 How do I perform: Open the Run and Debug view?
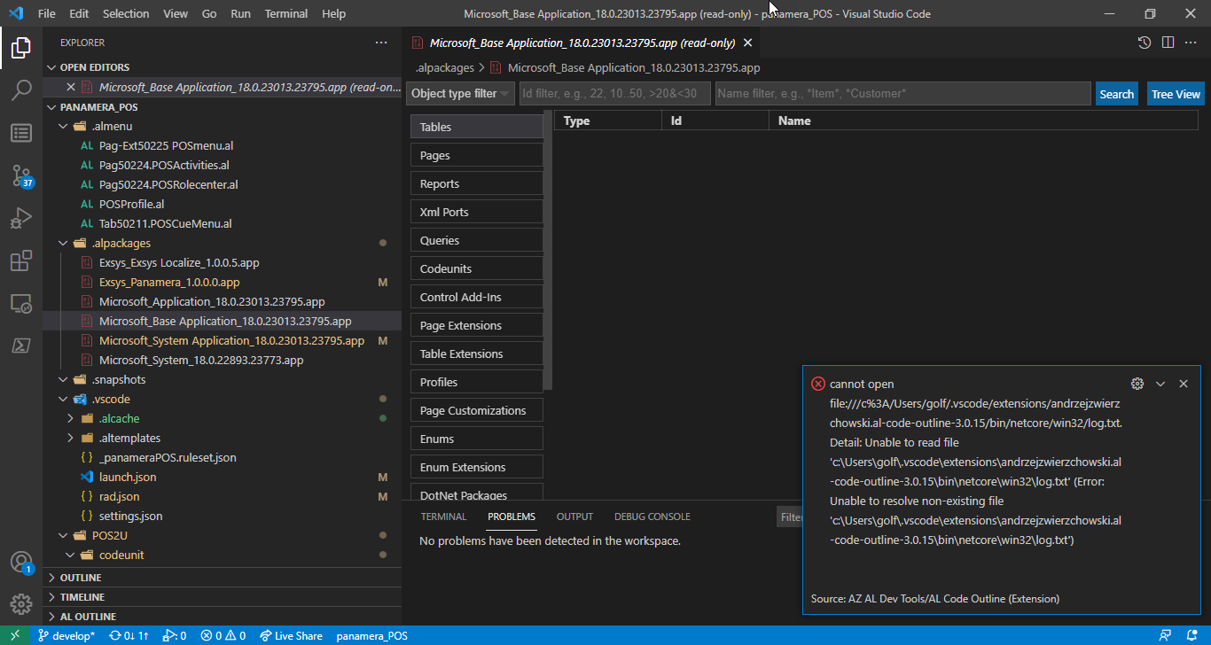point(21,218)
